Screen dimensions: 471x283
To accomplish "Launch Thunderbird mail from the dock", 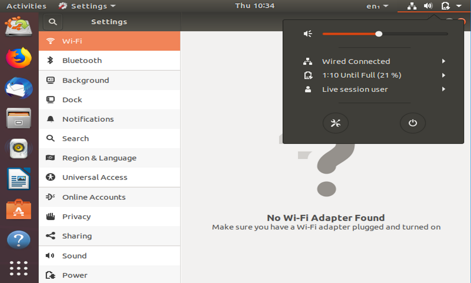I will [18, 88].
